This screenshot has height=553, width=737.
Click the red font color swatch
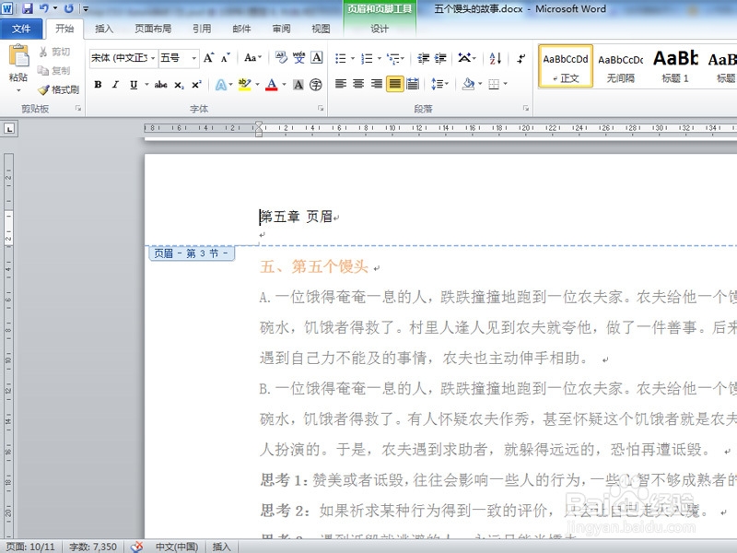click(x=272, y=84)
